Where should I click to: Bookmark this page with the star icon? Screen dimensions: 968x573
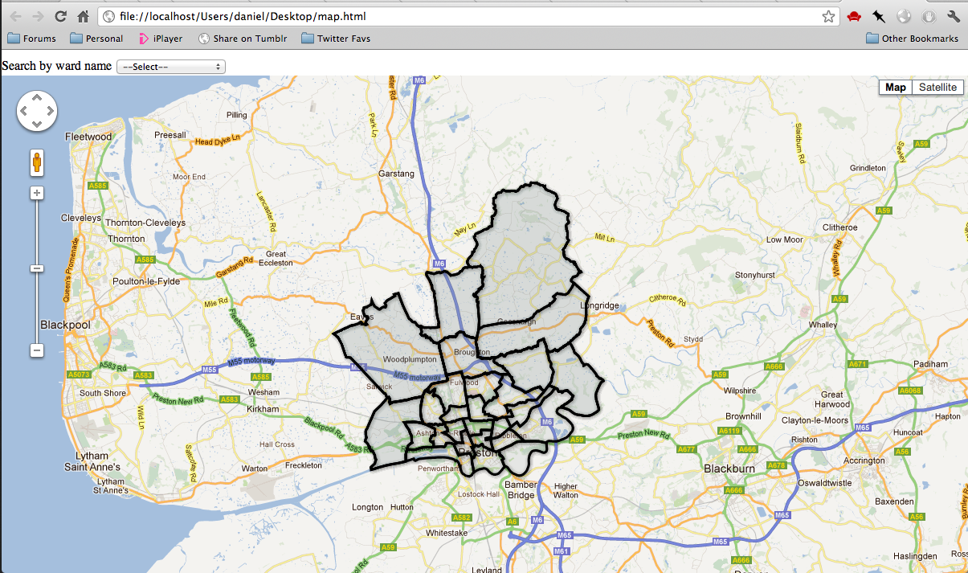point(828,16)
